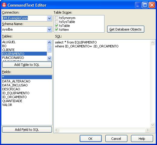Image resolution: width=157 pixels, height=145 pixels.
Task: Open the Connection dropdown arrow
Action: coord(49,18)
